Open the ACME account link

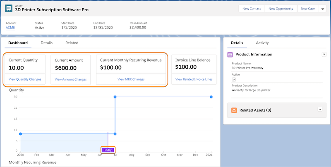coord(10,28)
